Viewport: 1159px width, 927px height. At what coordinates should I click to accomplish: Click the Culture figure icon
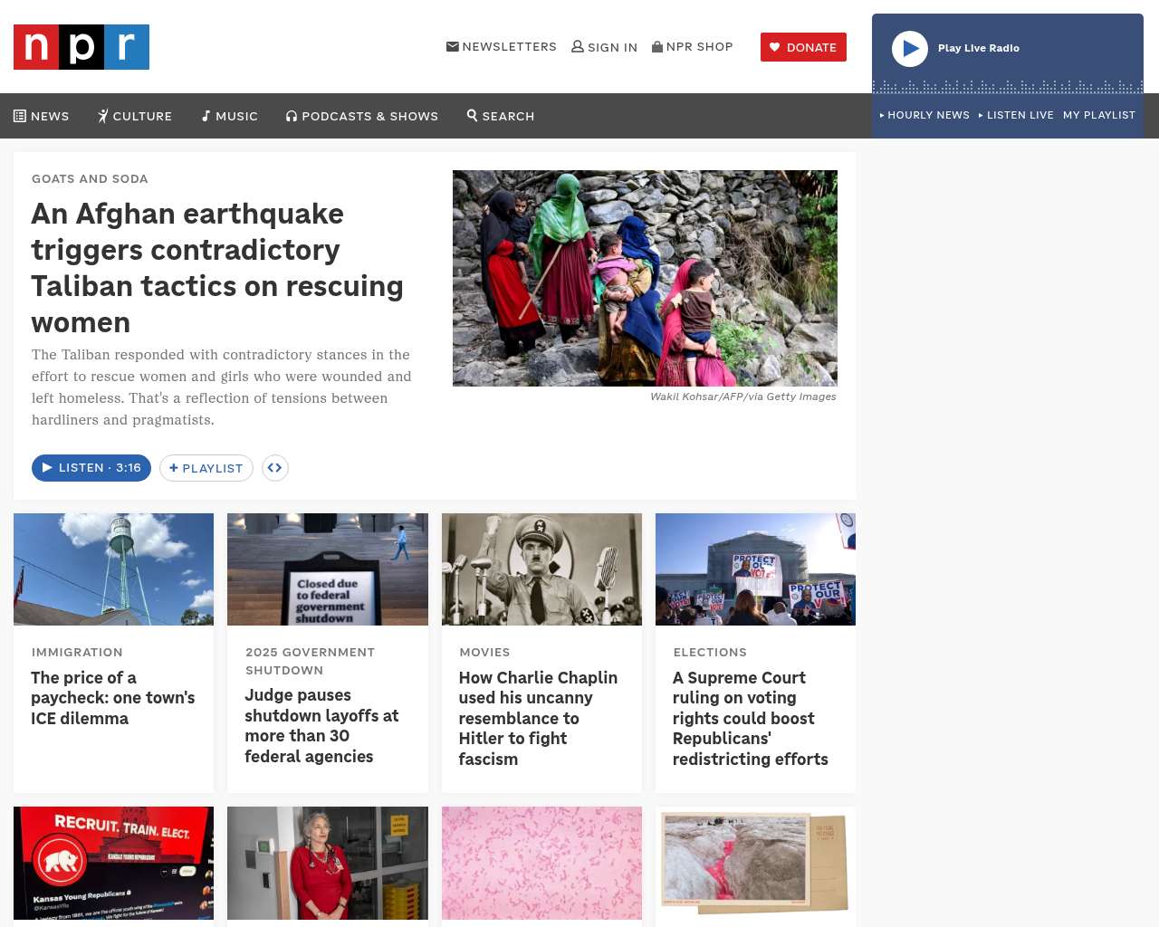coord(103,116)
